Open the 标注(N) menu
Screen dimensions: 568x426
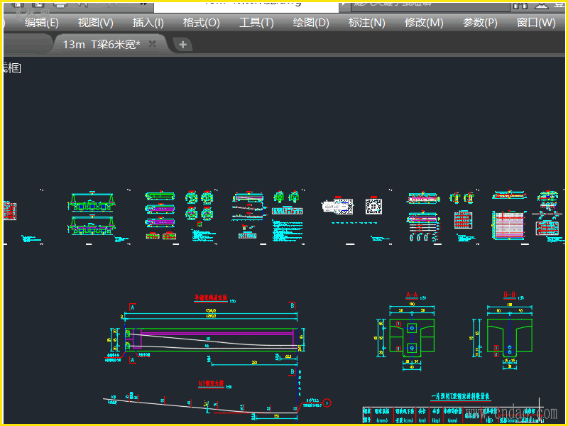[x=366, y=23]
